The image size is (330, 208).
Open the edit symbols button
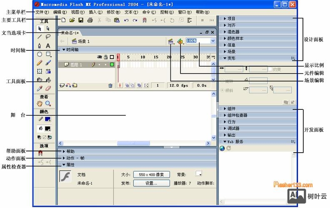[x=180, y=41]
